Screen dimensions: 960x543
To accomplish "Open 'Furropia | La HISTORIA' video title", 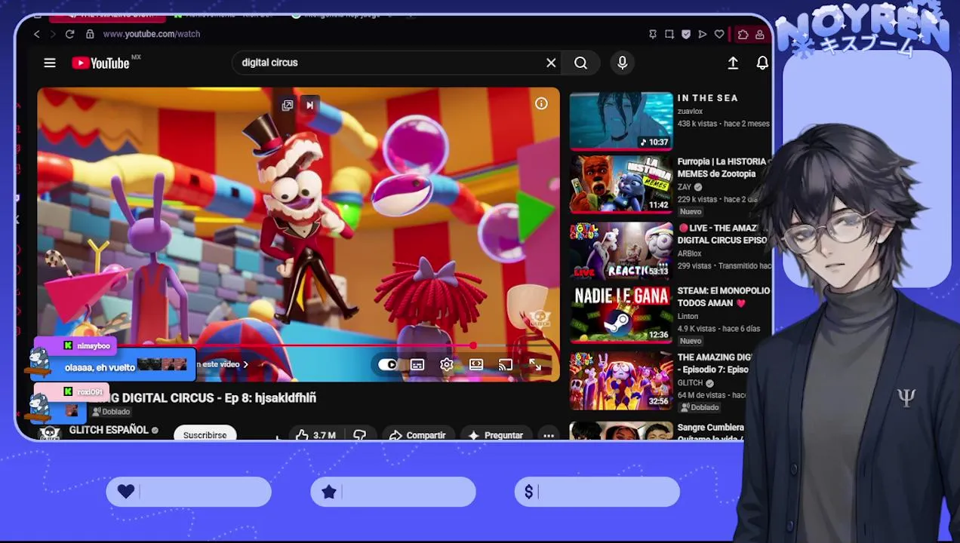I will pyautogui.click(x=722, y=167).
